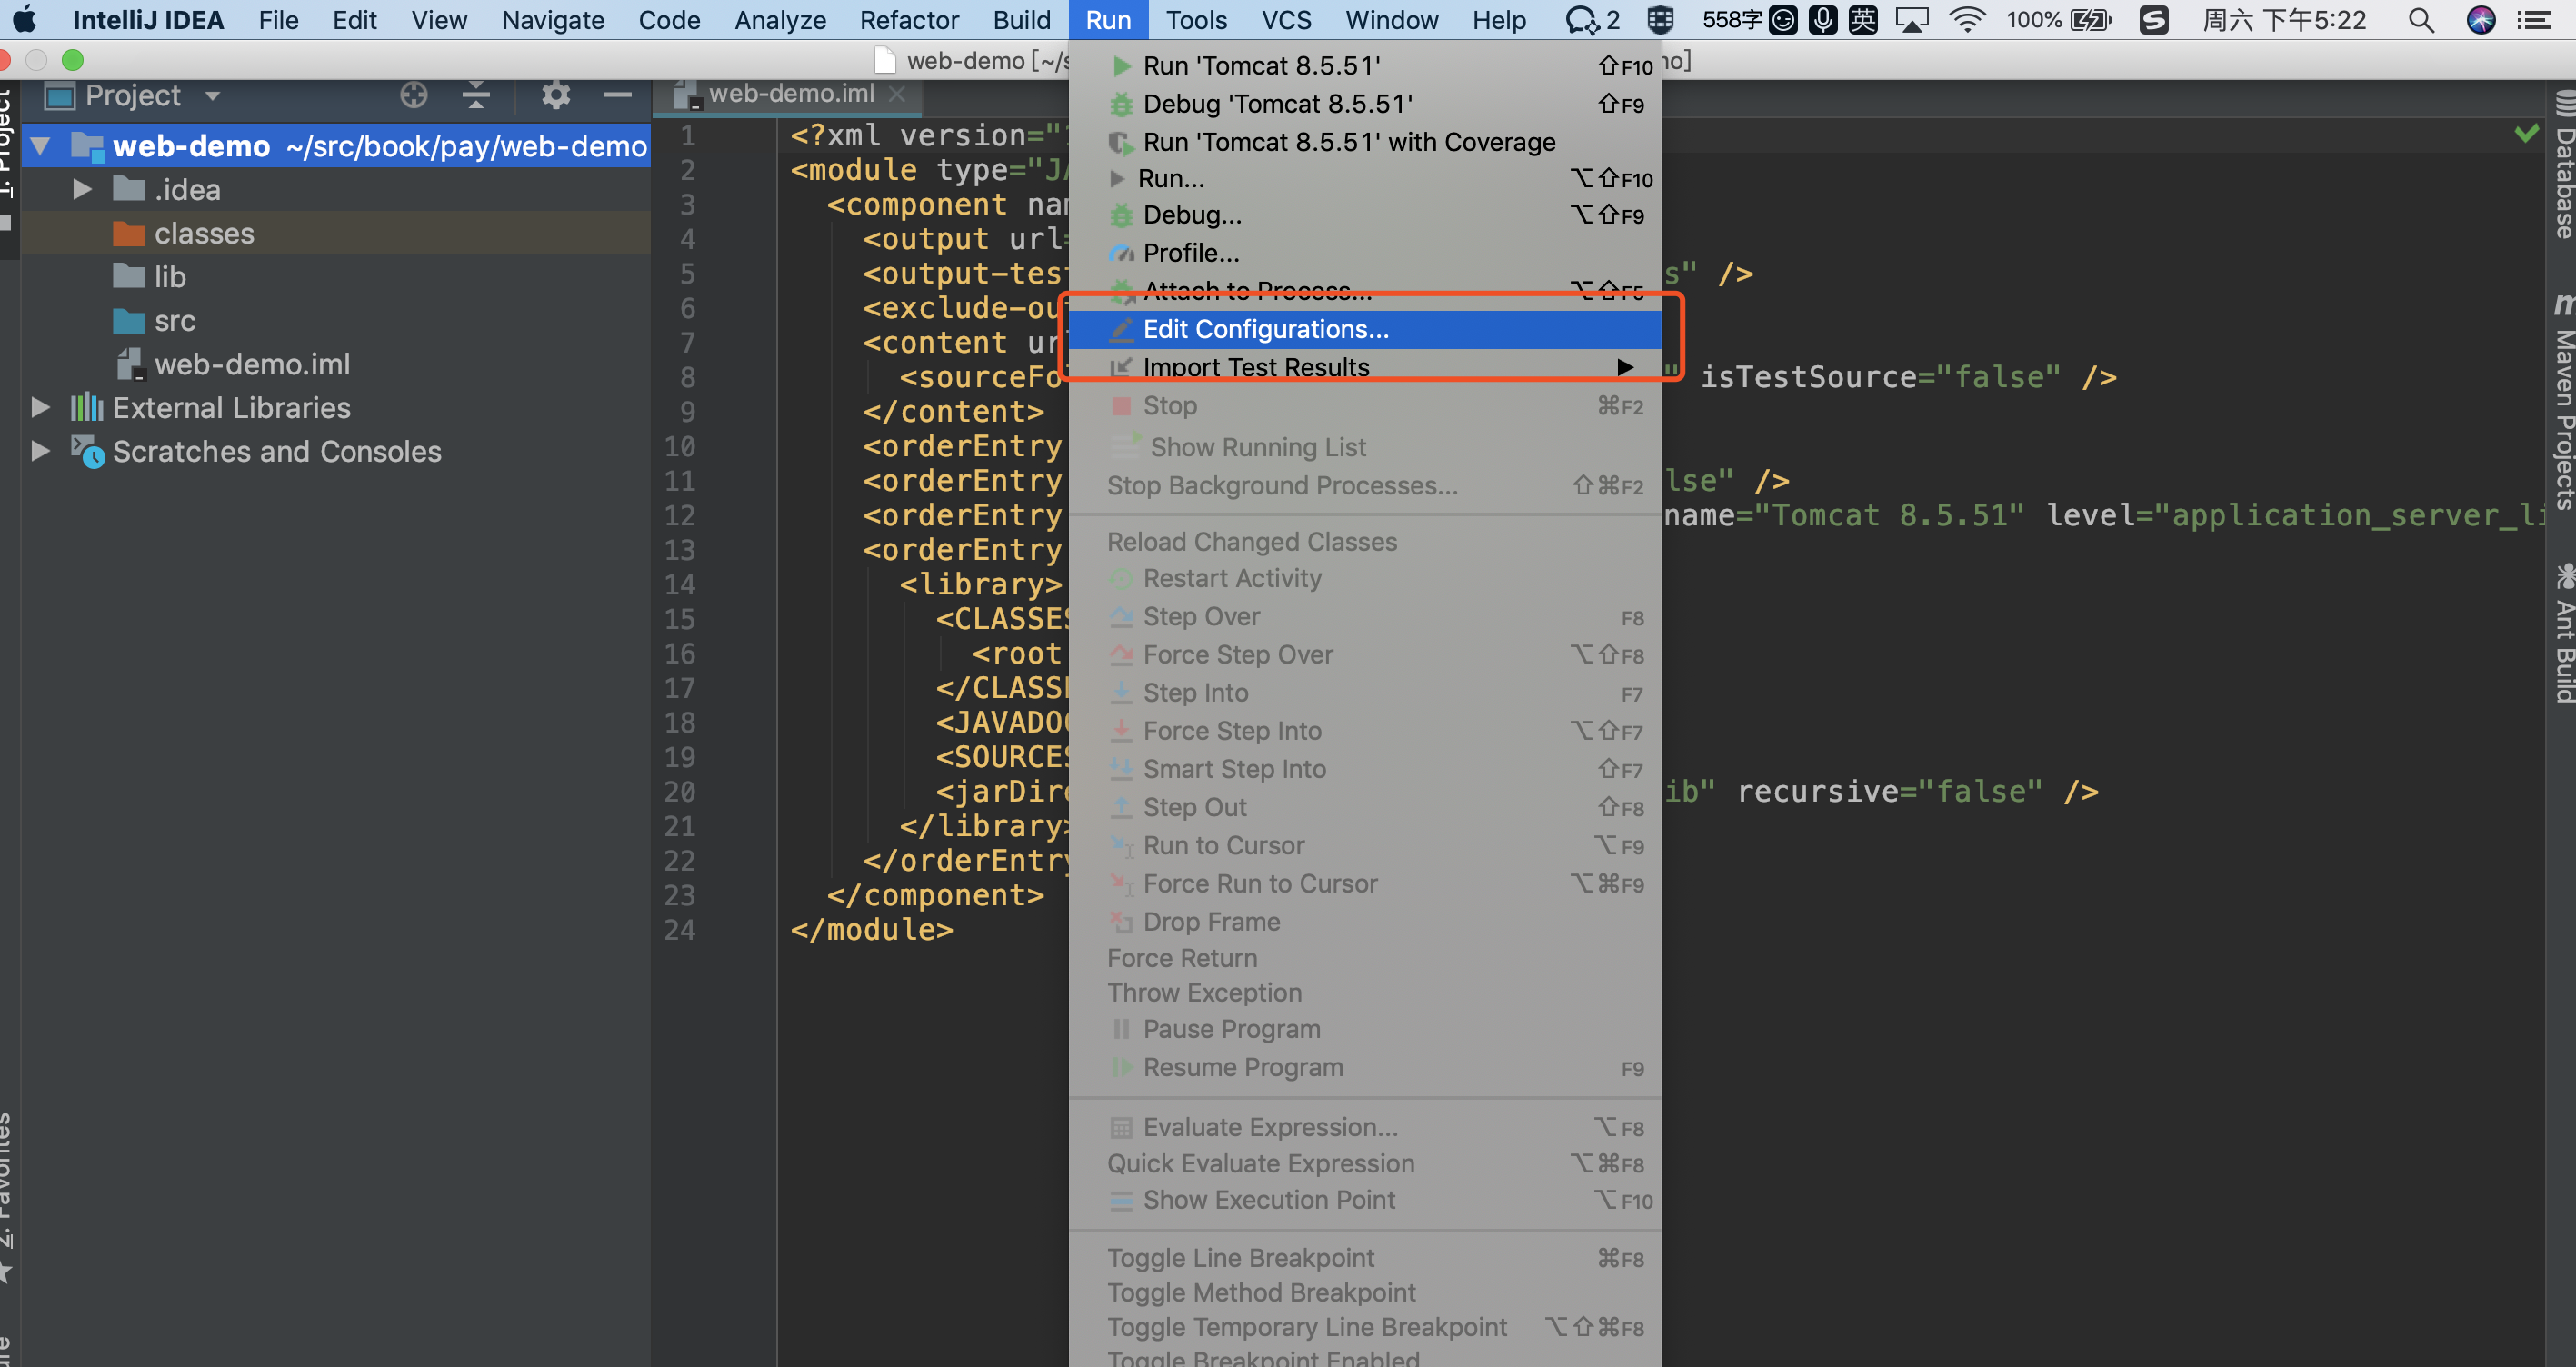This screenshot has height=1367, width=2576.
Task: Choose Run 'Tomcat 8.5.51' menu item
Action: (x=1261, y=66)
